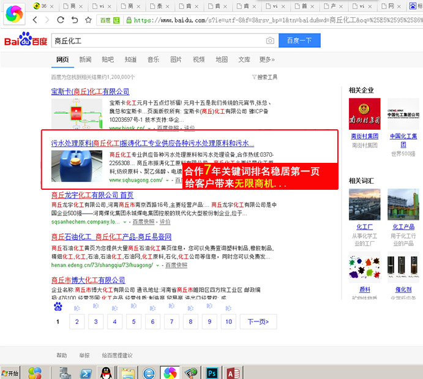Click the browser forward arrow
423x379 pixels.
tap(47, 20)
